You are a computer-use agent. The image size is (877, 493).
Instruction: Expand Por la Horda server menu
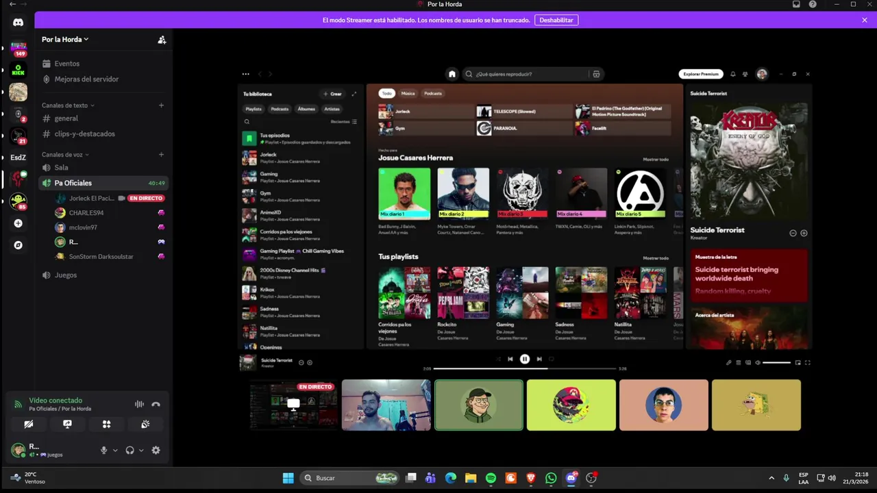point(65,40)
